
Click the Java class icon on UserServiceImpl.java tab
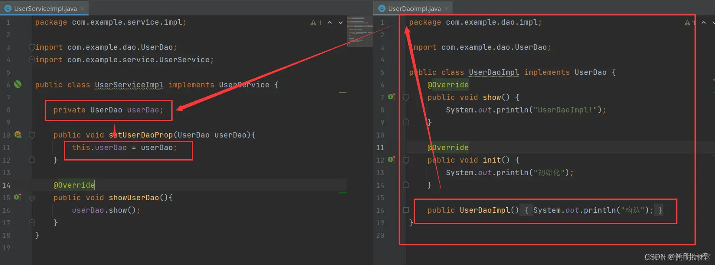click(8, 8)
